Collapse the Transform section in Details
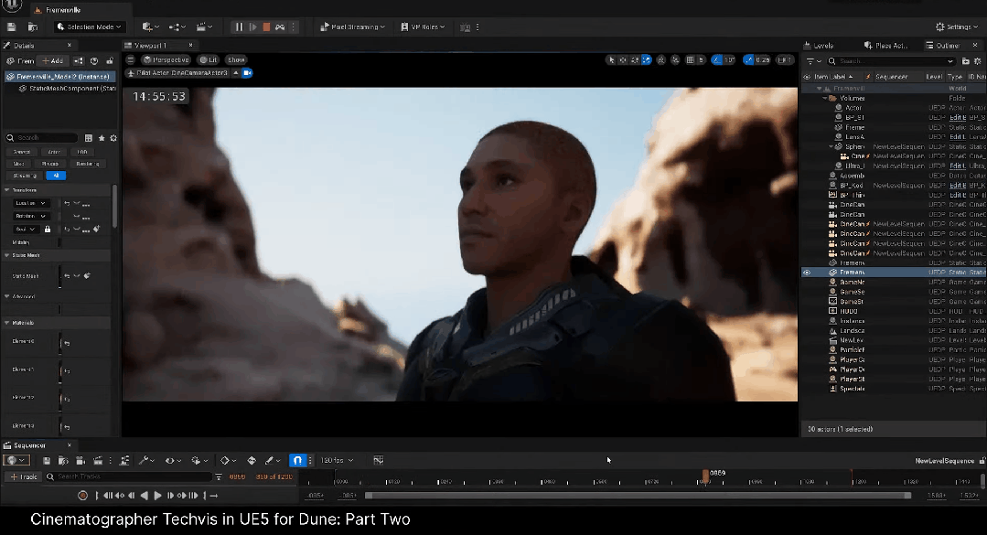This screenshot has width=987, height=535. point(7,190)
